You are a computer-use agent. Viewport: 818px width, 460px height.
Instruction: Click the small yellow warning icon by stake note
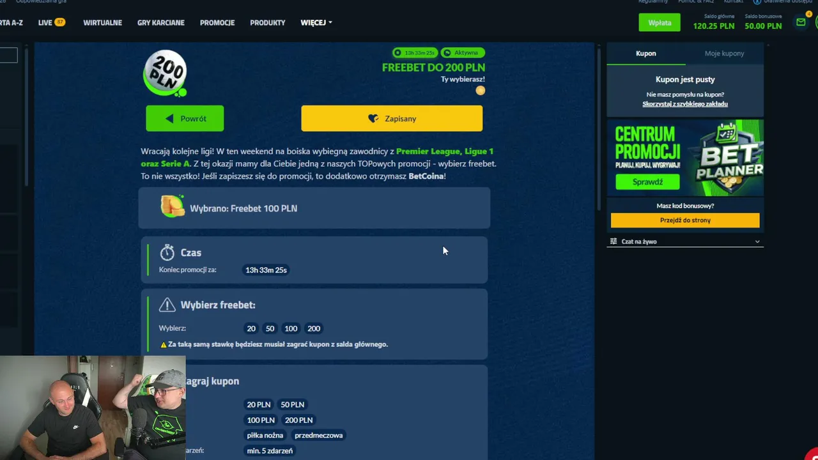164,345
